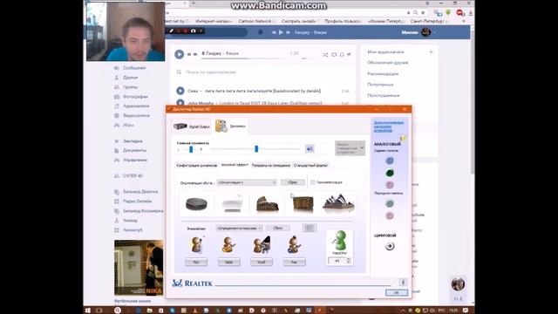The image size is (558, 314).
Task: Open the Рекомендации audio section
Action: tap(383, 73)
